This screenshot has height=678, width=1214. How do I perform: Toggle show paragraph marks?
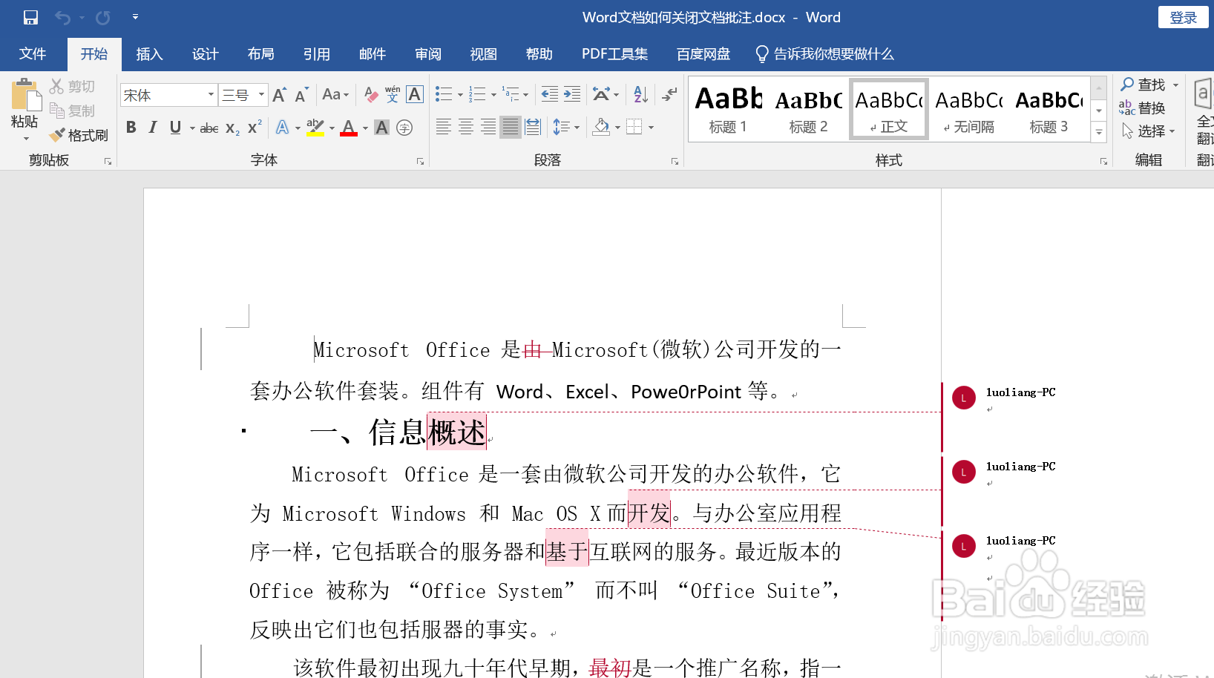(x=669, y=94)
